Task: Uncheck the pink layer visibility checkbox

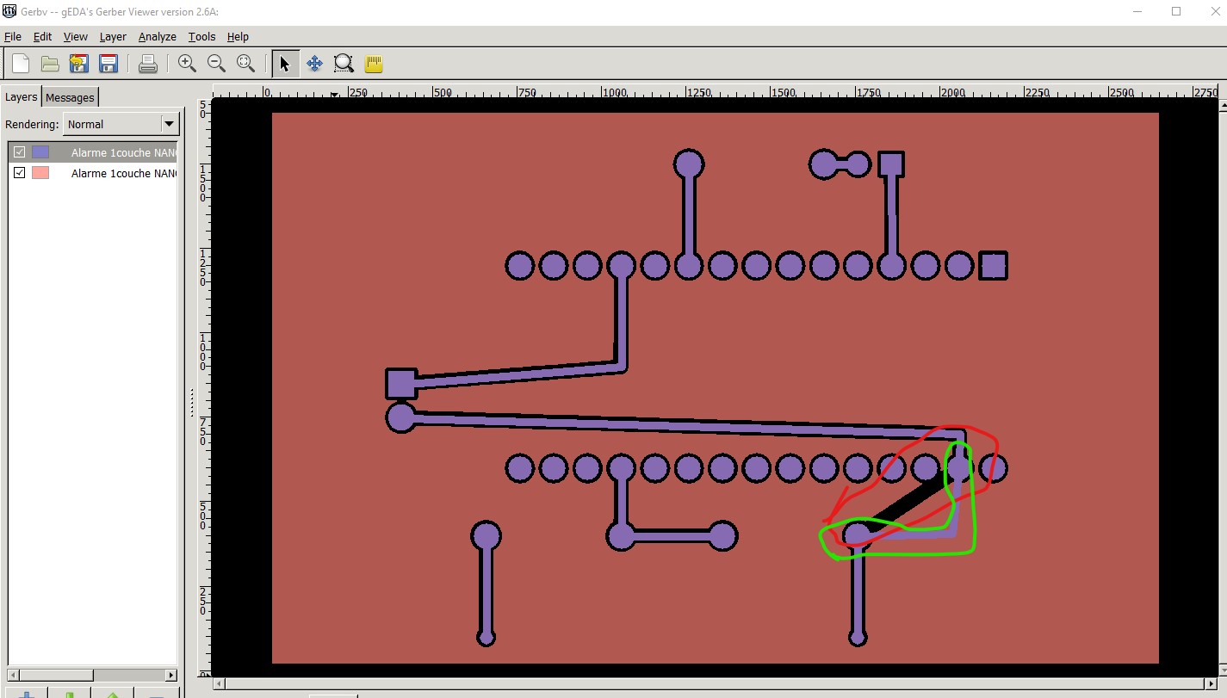Action: 20,173
